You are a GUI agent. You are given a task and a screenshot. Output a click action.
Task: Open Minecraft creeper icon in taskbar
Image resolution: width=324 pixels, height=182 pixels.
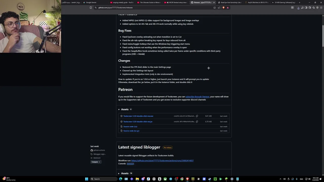(215, 179)
